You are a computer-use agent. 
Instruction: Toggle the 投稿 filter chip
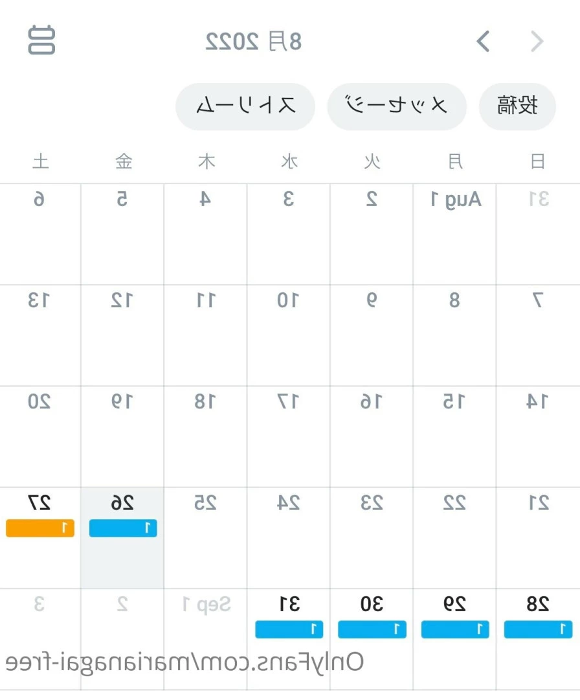517,106
